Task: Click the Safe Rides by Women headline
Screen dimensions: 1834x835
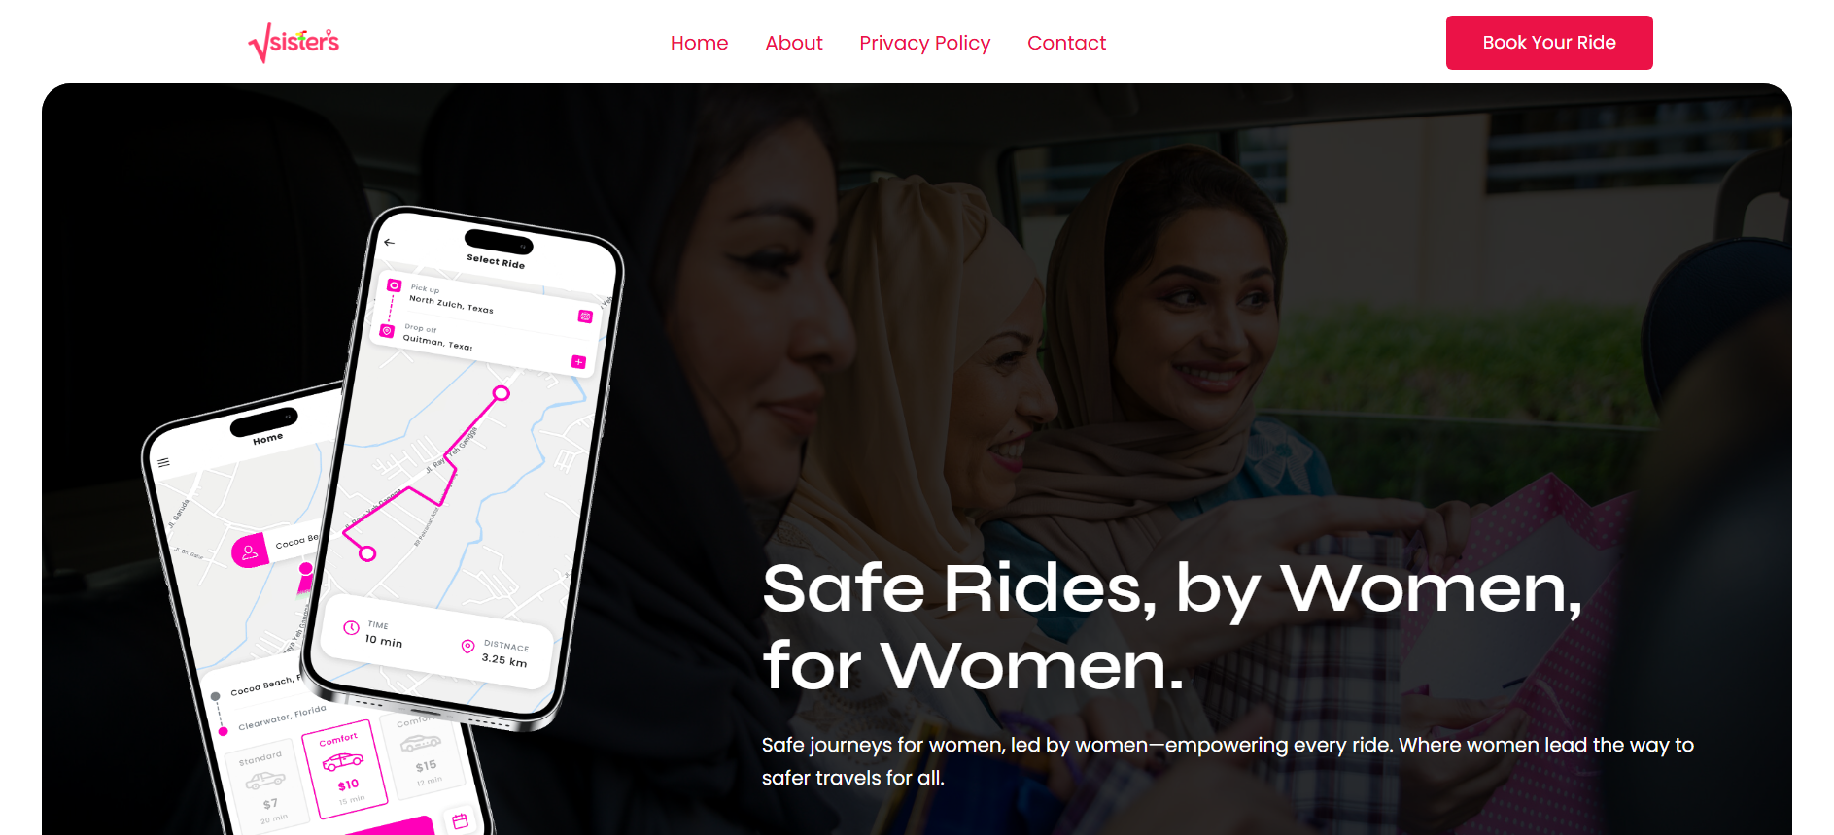Action: 1172,627
